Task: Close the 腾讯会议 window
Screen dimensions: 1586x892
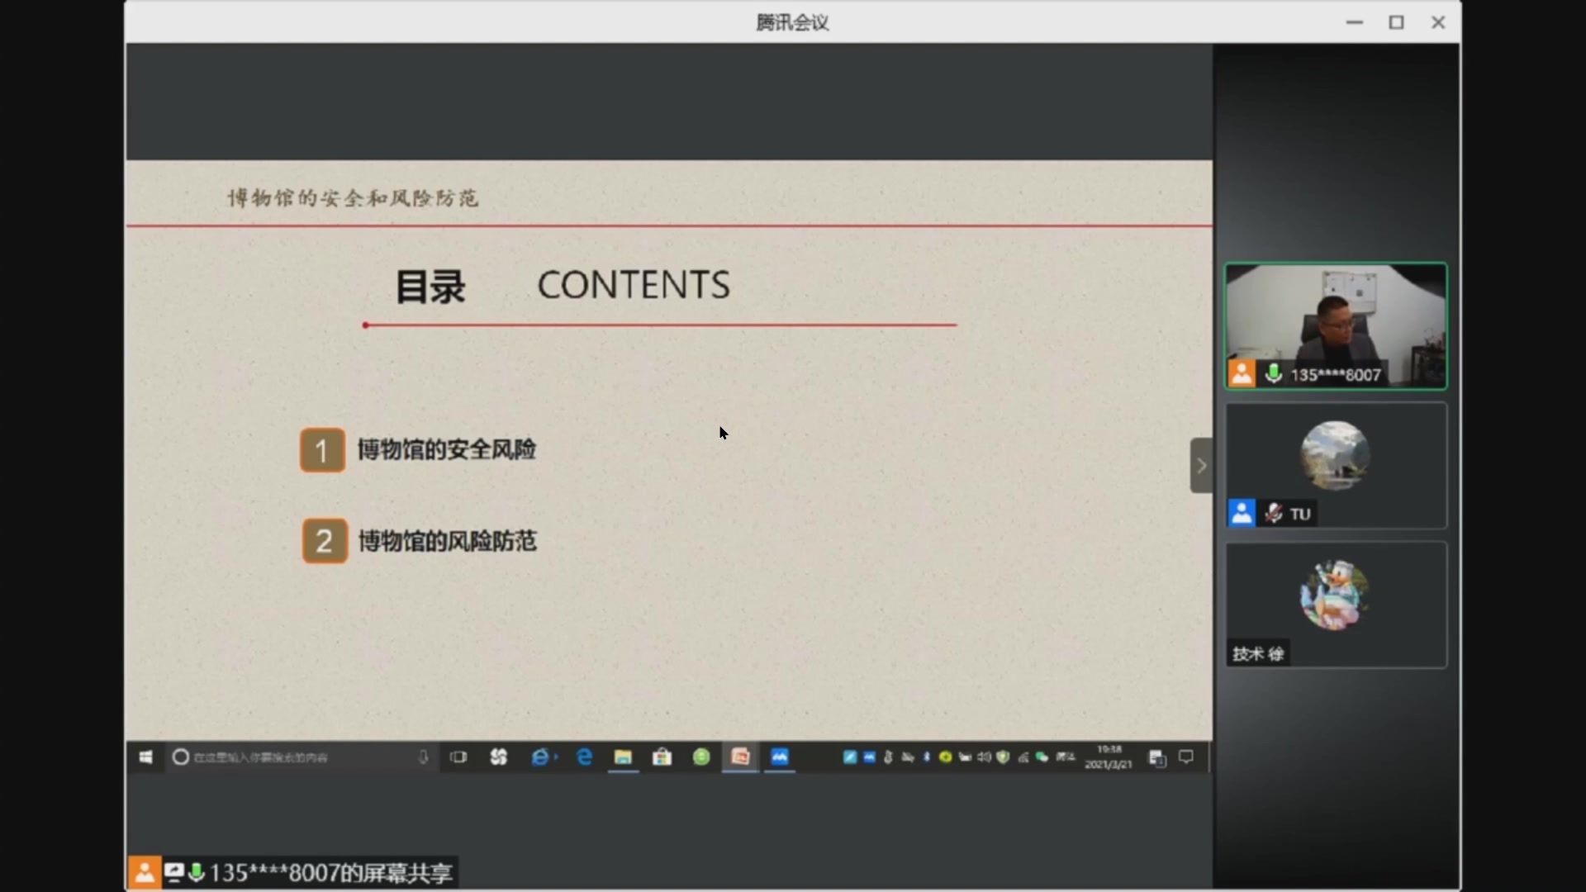Action: (x=1438, y=22)
